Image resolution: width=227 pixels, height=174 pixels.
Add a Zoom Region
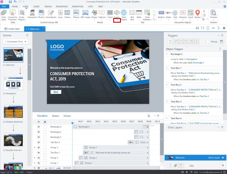(x=22, y=15)
